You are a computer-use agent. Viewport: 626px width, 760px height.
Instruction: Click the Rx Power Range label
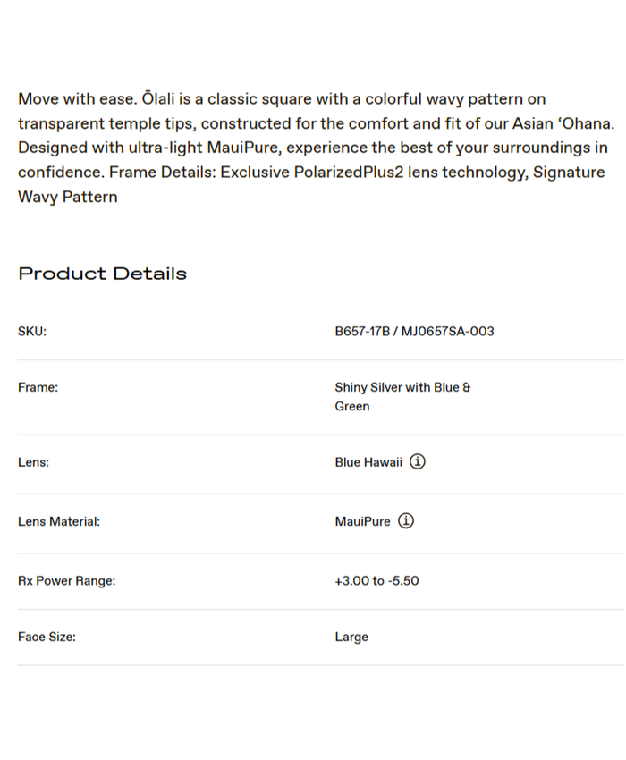coord(66,580)
